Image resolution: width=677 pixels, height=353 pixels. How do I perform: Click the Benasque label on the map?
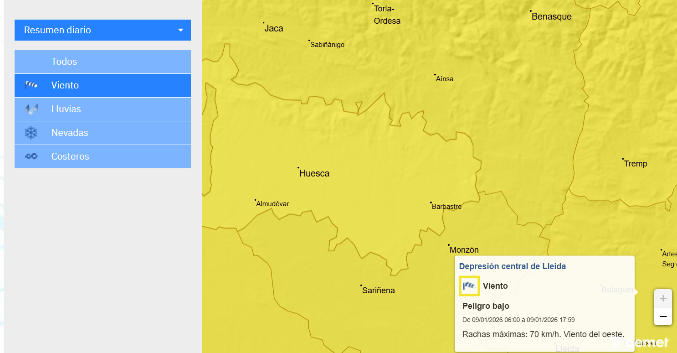(551, 16)
